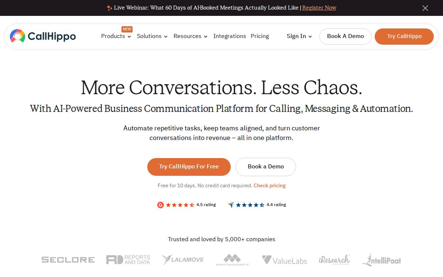Expand the Solutions dropdown menu
443x277 pixels.
(x=152, y=36)
